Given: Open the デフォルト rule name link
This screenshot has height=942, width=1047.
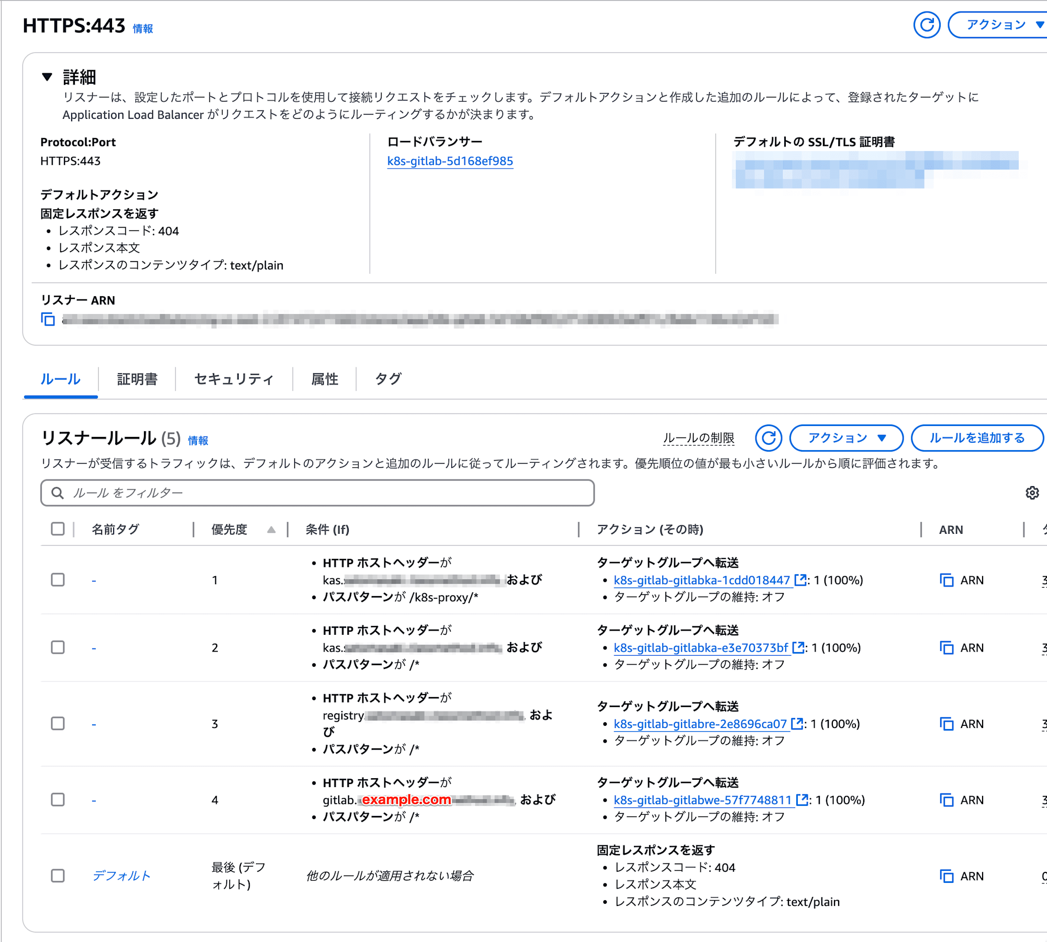Looking at the screenshot, I should pyautogui.click(x=121, y=876).
